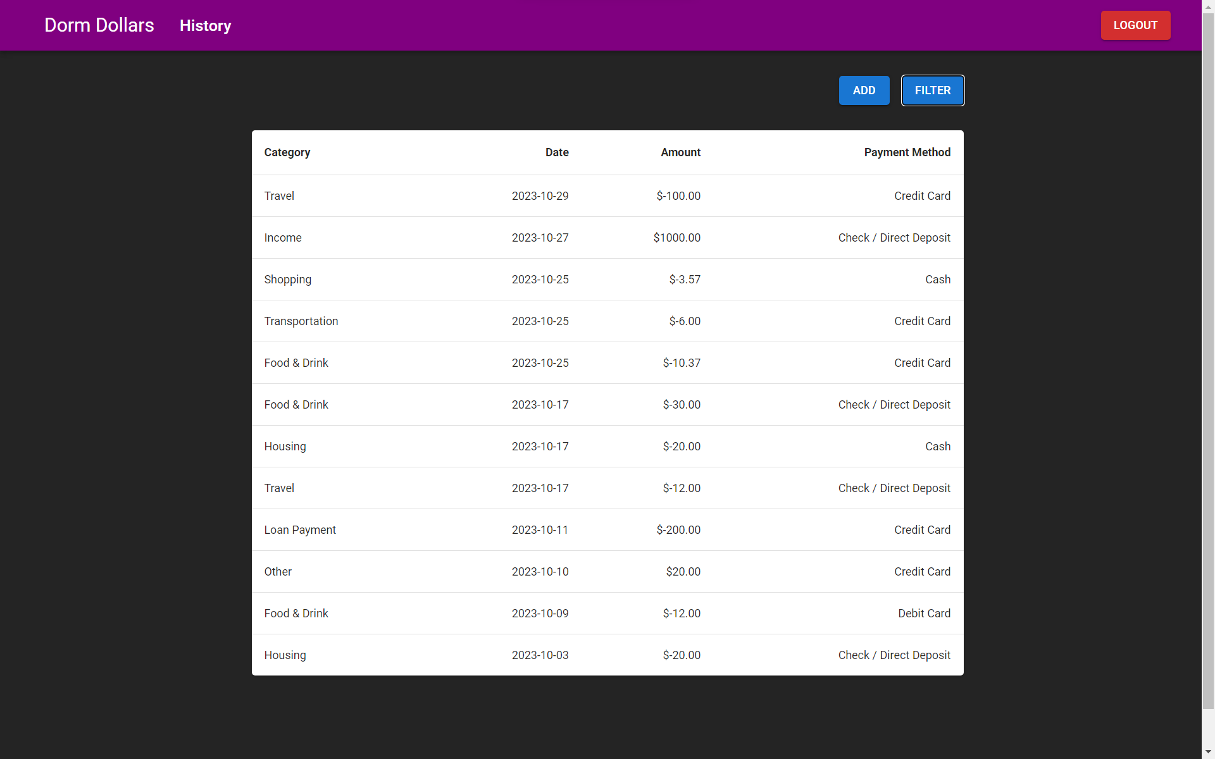This screenshot has height=759, width=1215.
Task: Select Housing row dated 2023-10-03
Action: click(607, 655)
